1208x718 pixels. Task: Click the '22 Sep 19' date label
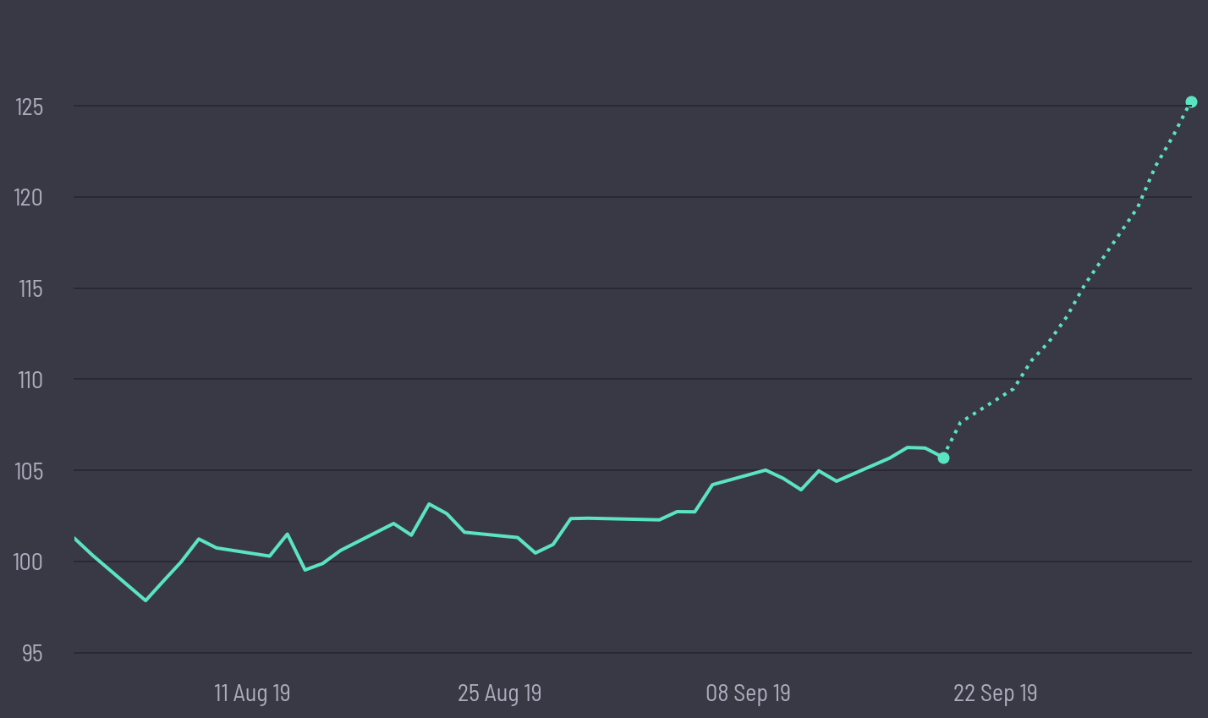996,693
